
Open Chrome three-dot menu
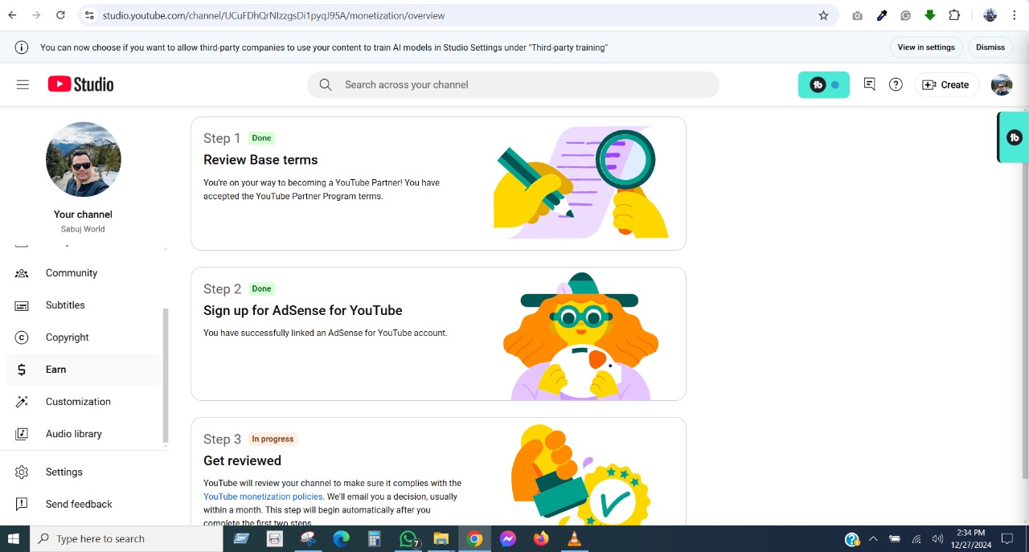pyautogui.click(x=1015, y=15)
